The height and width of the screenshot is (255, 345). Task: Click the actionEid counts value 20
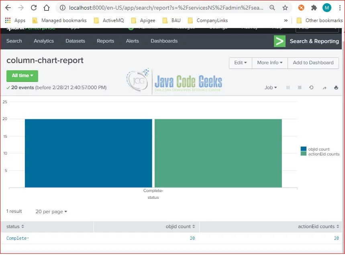click(x=337, y=238)
